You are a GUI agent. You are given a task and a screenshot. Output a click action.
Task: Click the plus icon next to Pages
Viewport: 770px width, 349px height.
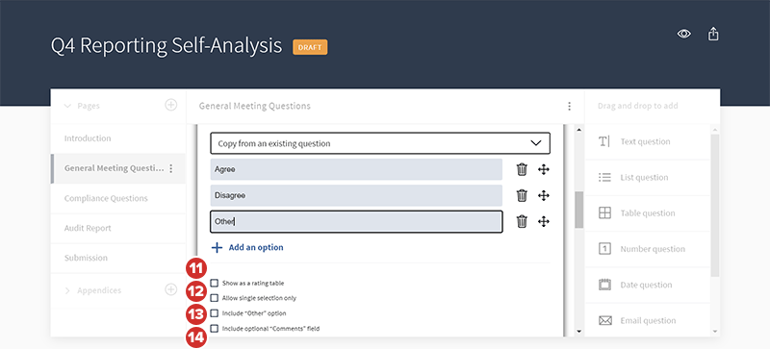pyautogui.click(x=170, y=105)
